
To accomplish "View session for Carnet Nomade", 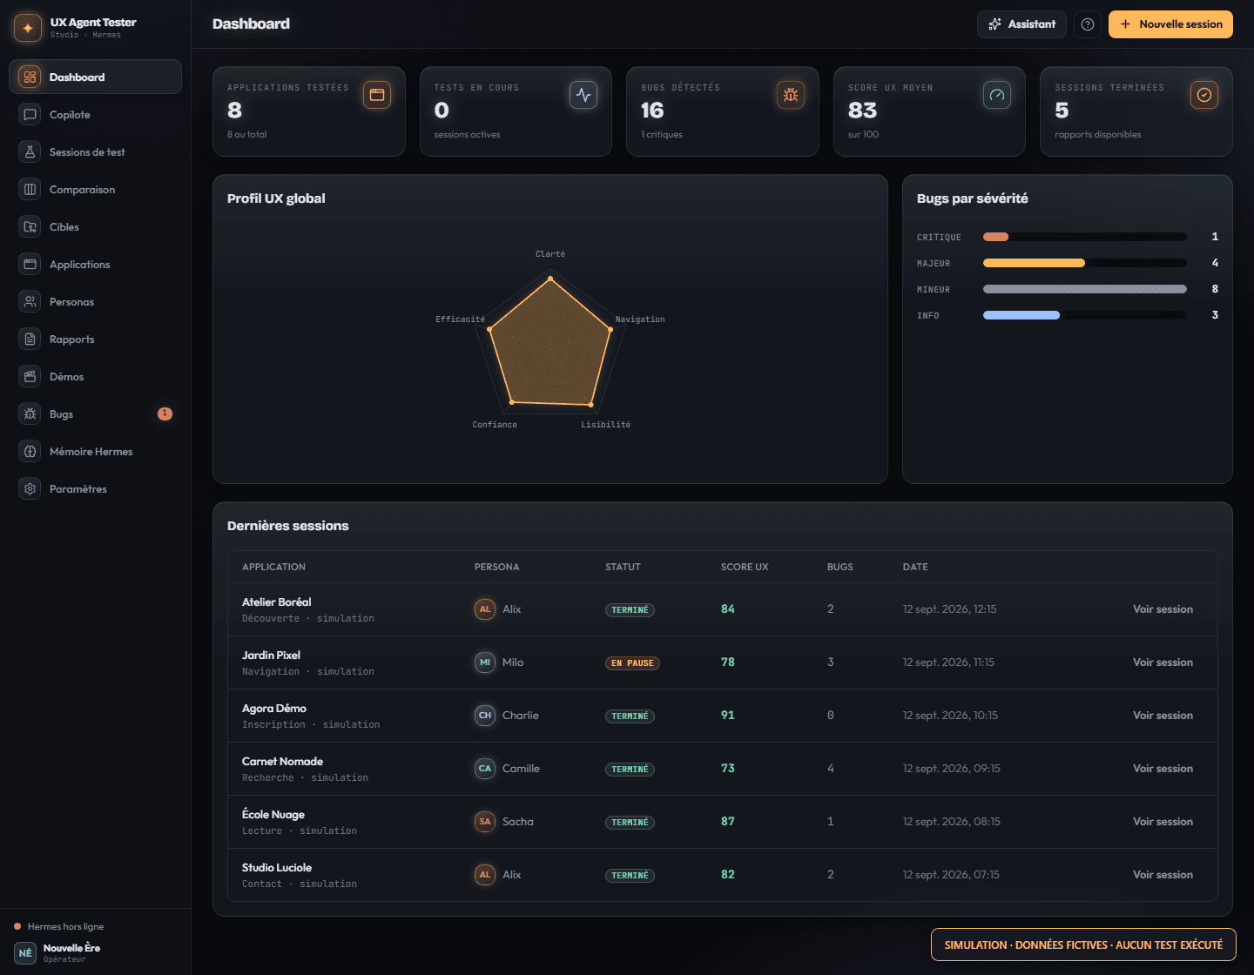I will tap(1163, 769).
